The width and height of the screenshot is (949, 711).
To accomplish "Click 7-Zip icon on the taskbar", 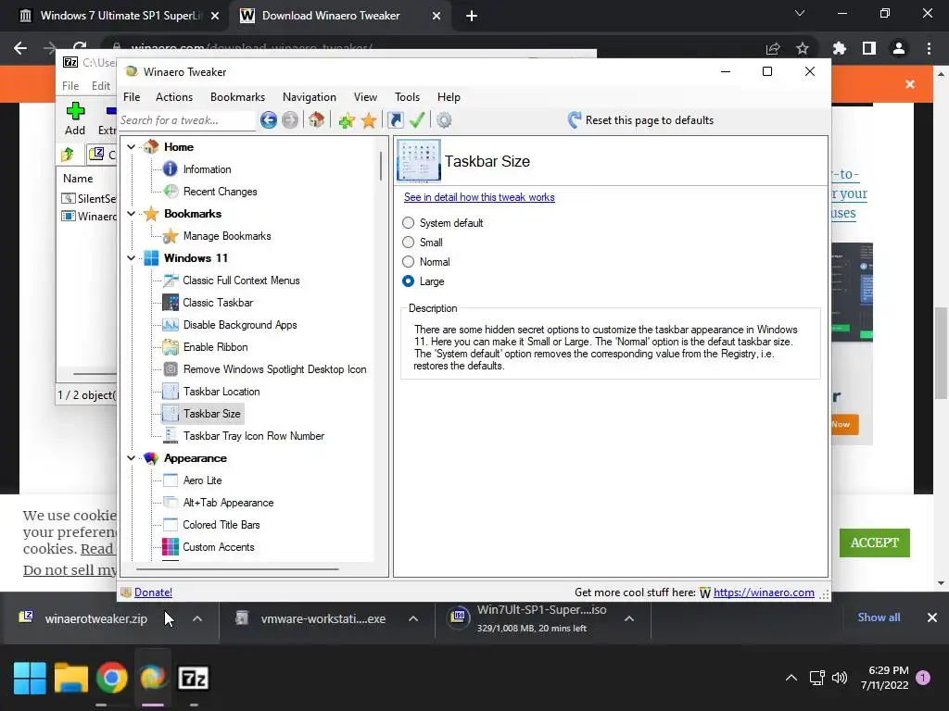I will pyautogui.click(x=193, y=678).
